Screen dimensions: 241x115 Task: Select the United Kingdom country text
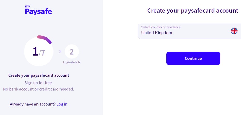pyautogui.click(x=157, y=33)
